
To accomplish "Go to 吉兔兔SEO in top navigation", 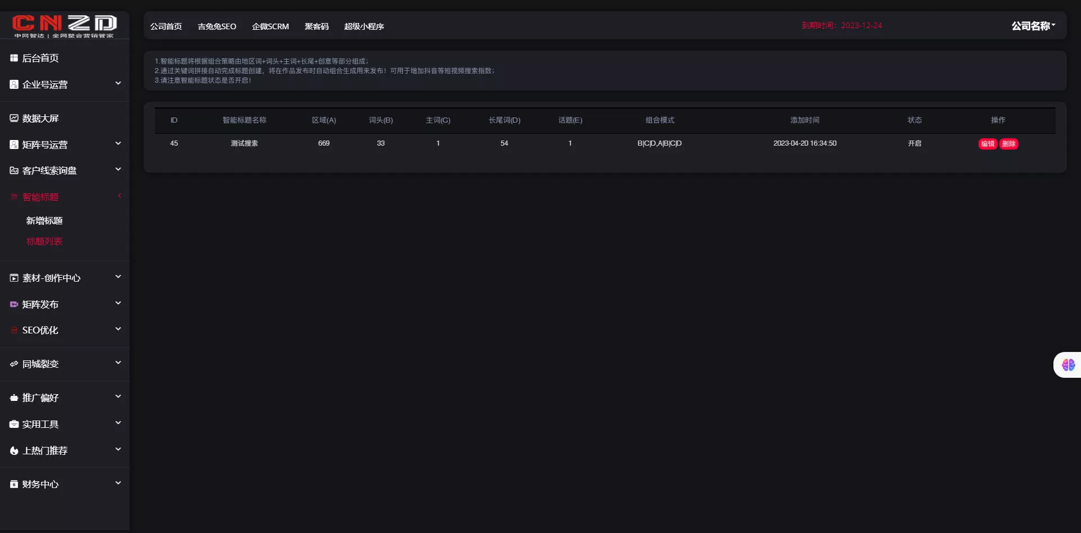I will 217,26.
